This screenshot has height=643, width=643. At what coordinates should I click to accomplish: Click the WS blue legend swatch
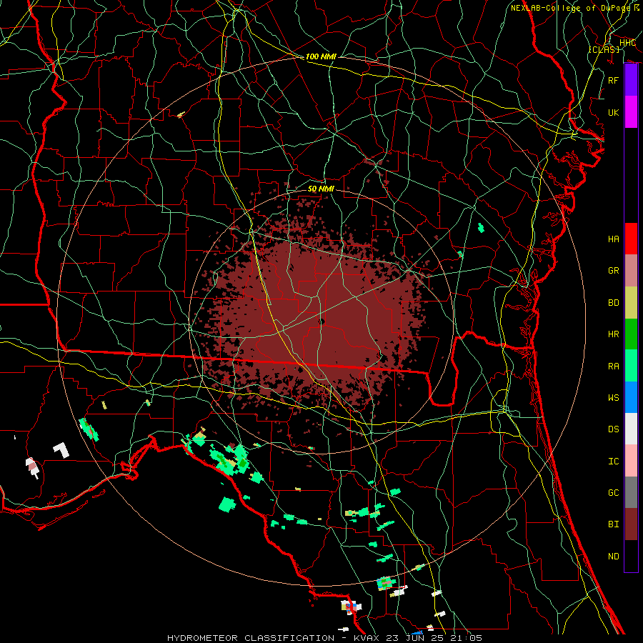pos(631,397)
